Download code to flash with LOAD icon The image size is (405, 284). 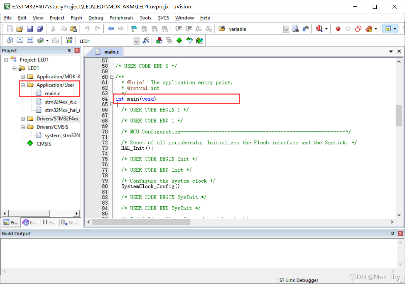pos(69,41)
